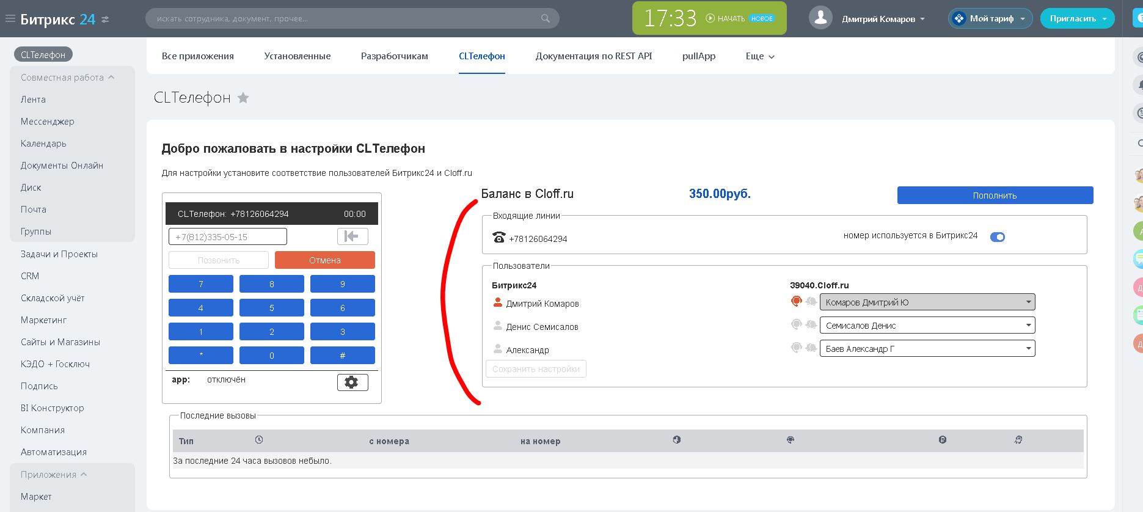Open the pullApp tab

click(699, 56)
